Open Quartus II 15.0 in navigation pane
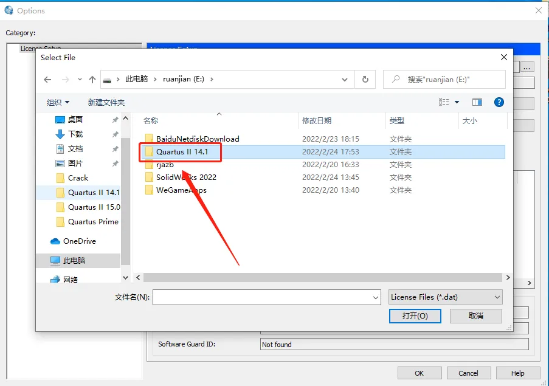549x386 pixels. coord(94,207)
